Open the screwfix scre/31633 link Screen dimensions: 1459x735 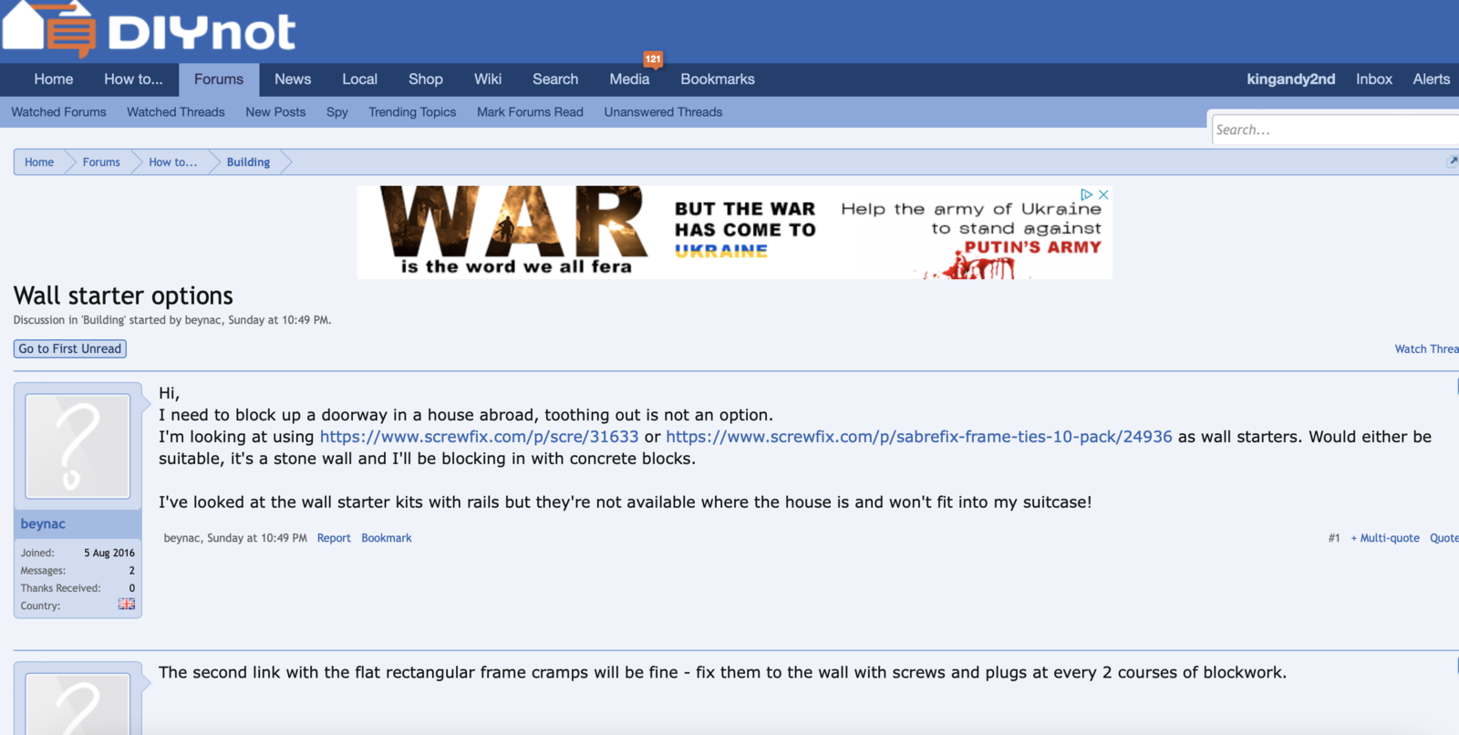[479, 436]
